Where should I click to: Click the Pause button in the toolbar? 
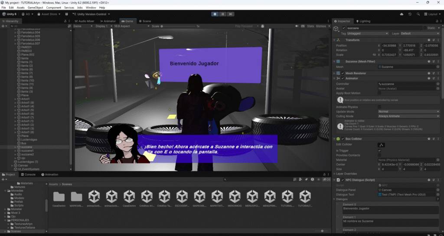pyautogui.click(x=222, y=14)
